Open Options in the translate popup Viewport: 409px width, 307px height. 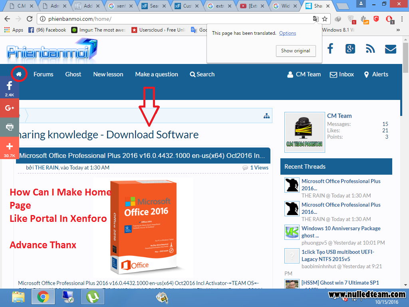pos(288,33)
